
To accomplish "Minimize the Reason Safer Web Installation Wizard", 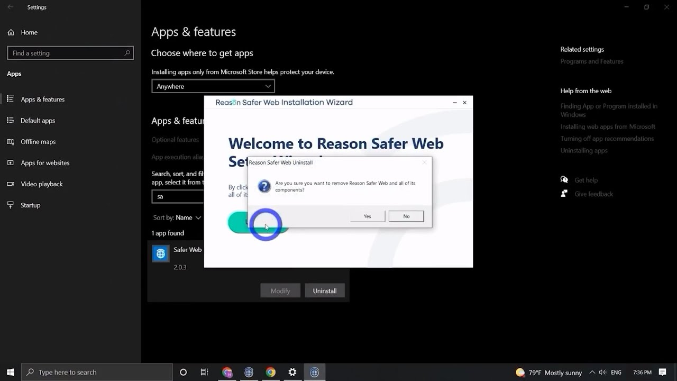I will [x=454, y=103].
